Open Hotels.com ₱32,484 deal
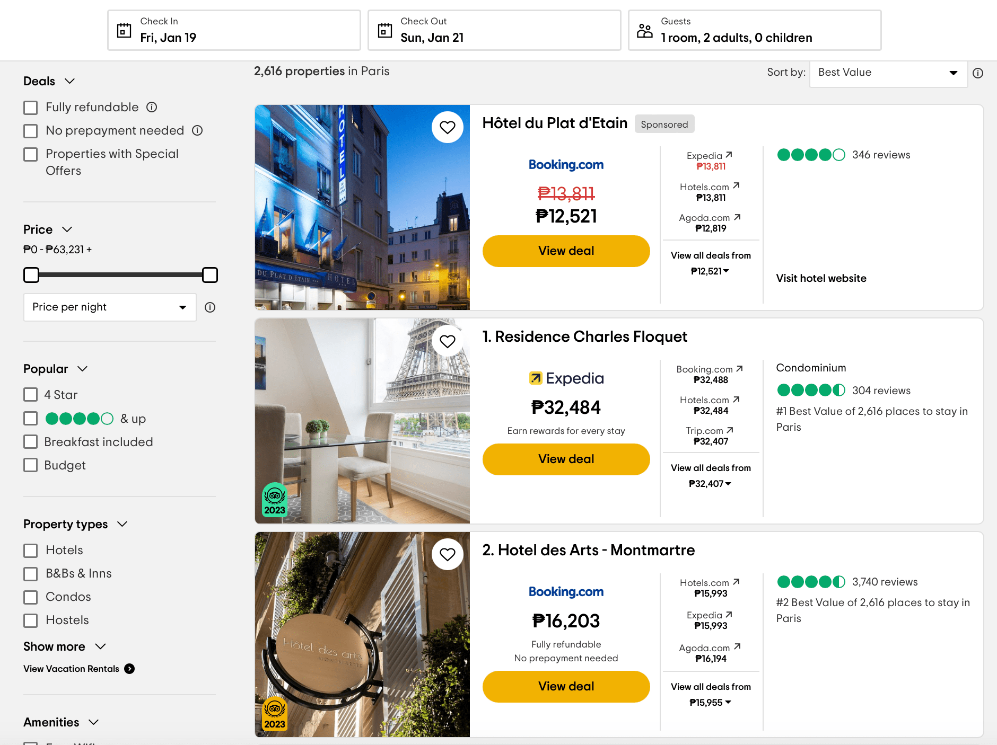The height and width of the screenshot is (745, 997). click(711, 405)
